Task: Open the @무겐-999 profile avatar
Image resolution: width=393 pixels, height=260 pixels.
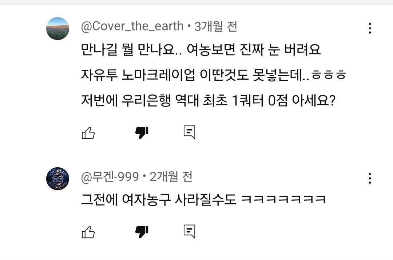Action: 57,179
